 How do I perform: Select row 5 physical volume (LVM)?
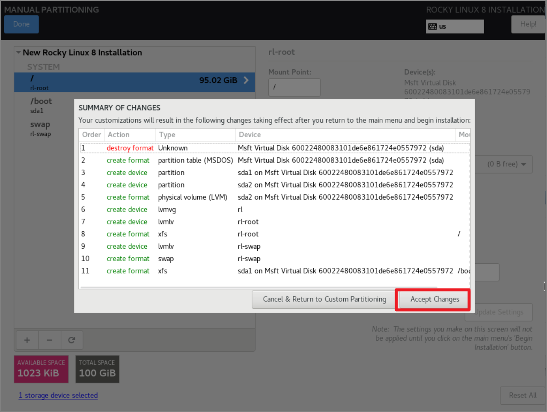coord(274,197)
